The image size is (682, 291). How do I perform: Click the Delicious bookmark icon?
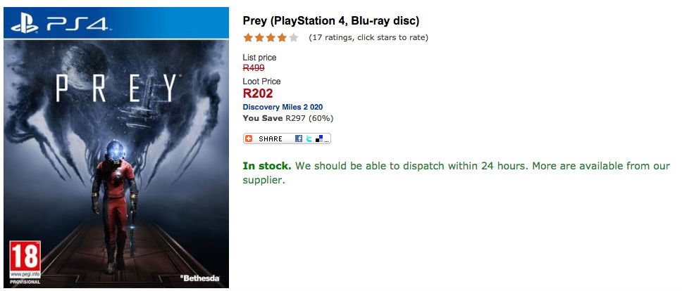click(319, 139)
